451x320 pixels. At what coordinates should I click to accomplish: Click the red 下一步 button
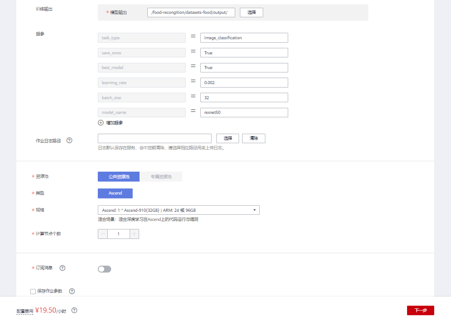[x=420, y=310]
